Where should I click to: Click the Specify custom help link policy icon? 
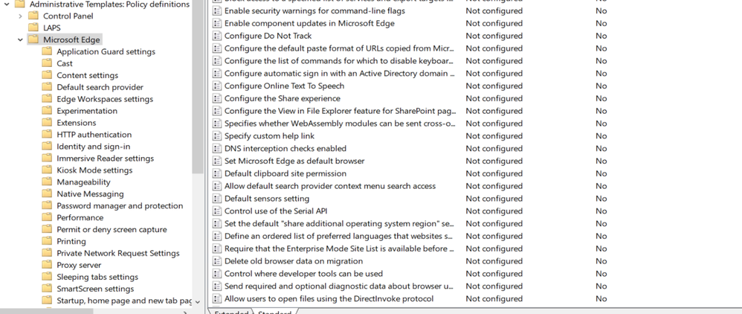pyautogui.click(x=217, y=136)
